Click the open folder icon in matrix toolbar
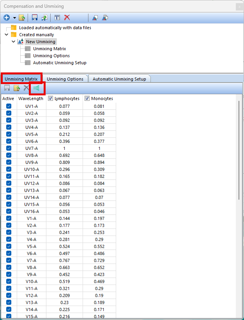Screen dimensions: 244x320 coord(16,88)
